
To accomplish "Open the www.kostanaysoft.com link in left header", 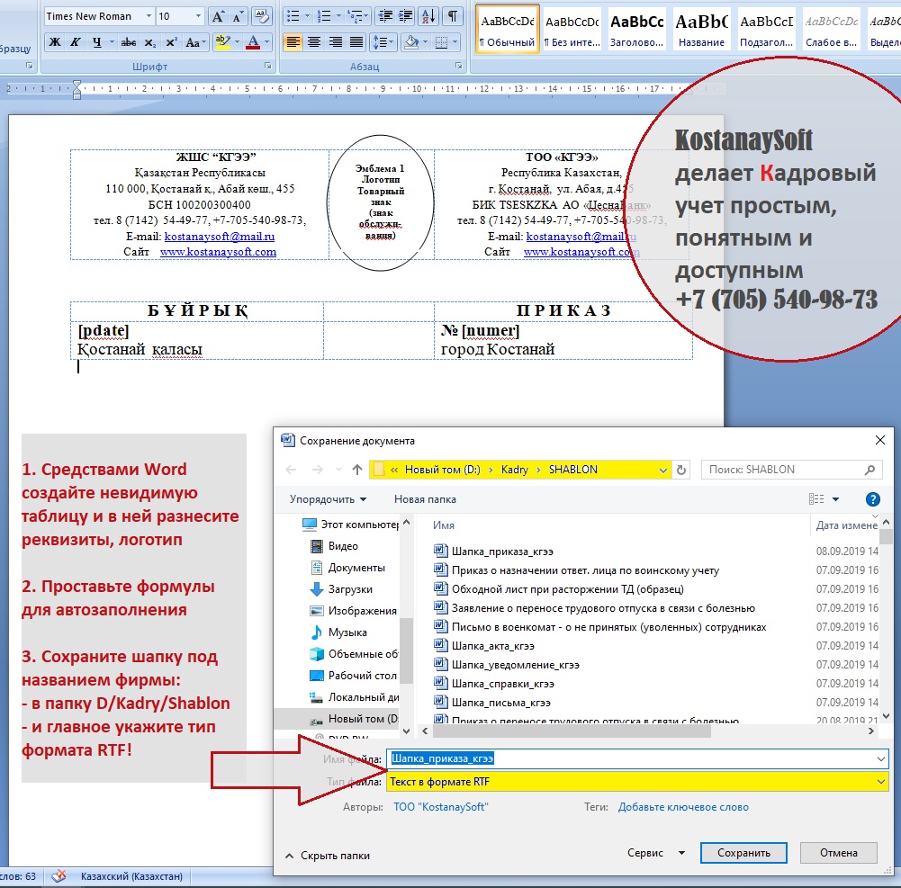I will [218, 252].
